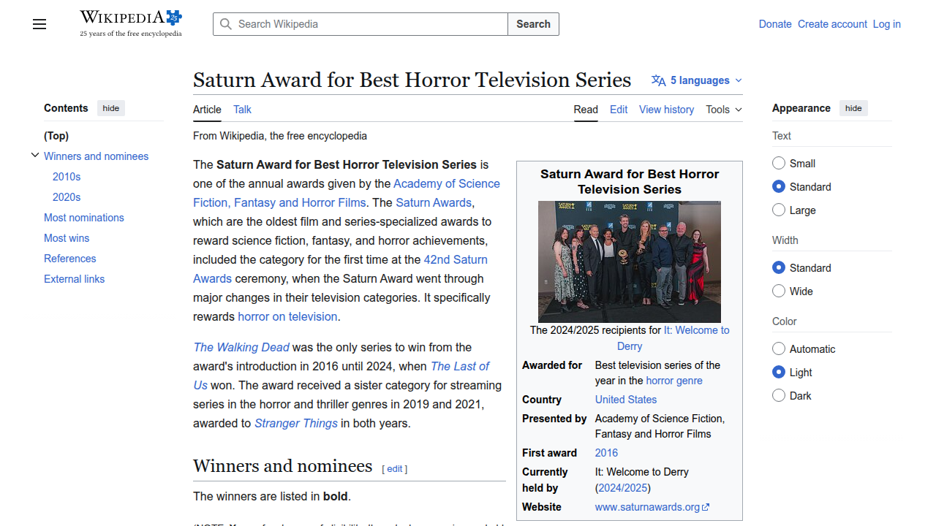Open the Saturn Awards link

434,203
